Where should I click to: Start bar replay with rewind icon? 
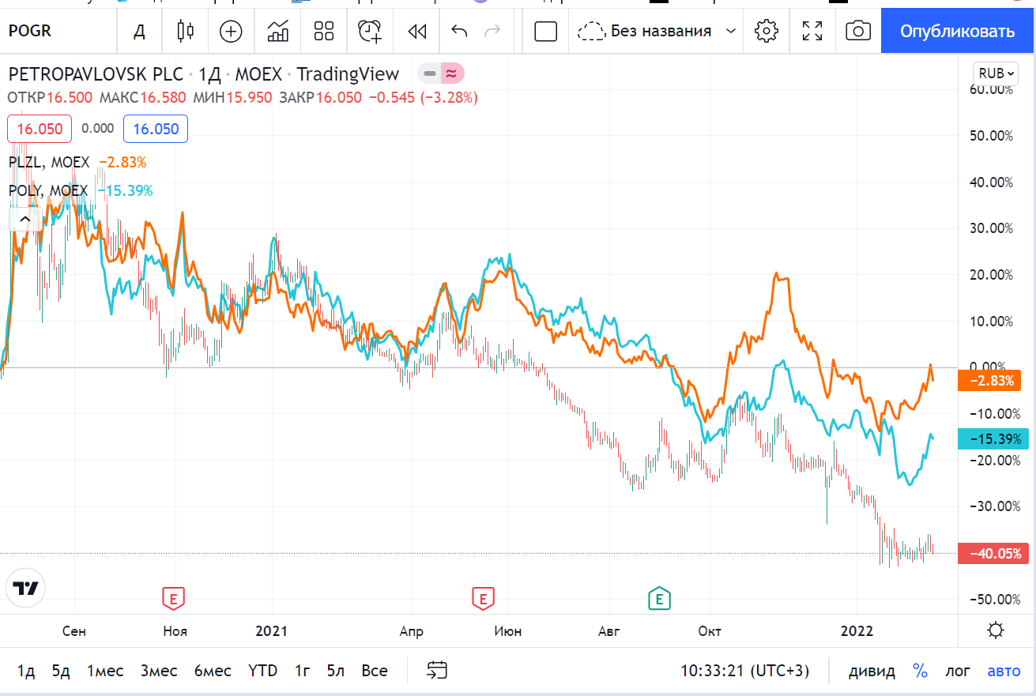[416, 31]
